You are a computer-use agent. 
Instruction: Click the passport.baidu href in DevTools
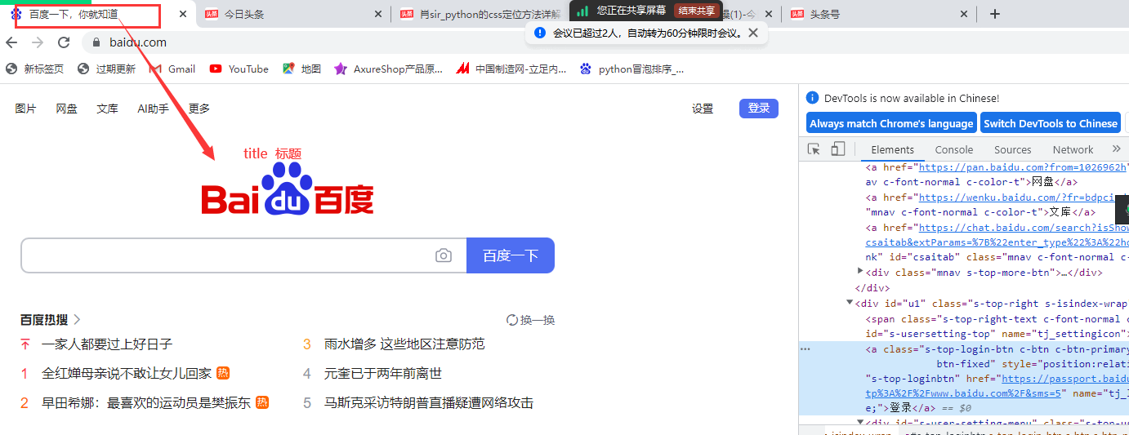(x=1065, y=379)
